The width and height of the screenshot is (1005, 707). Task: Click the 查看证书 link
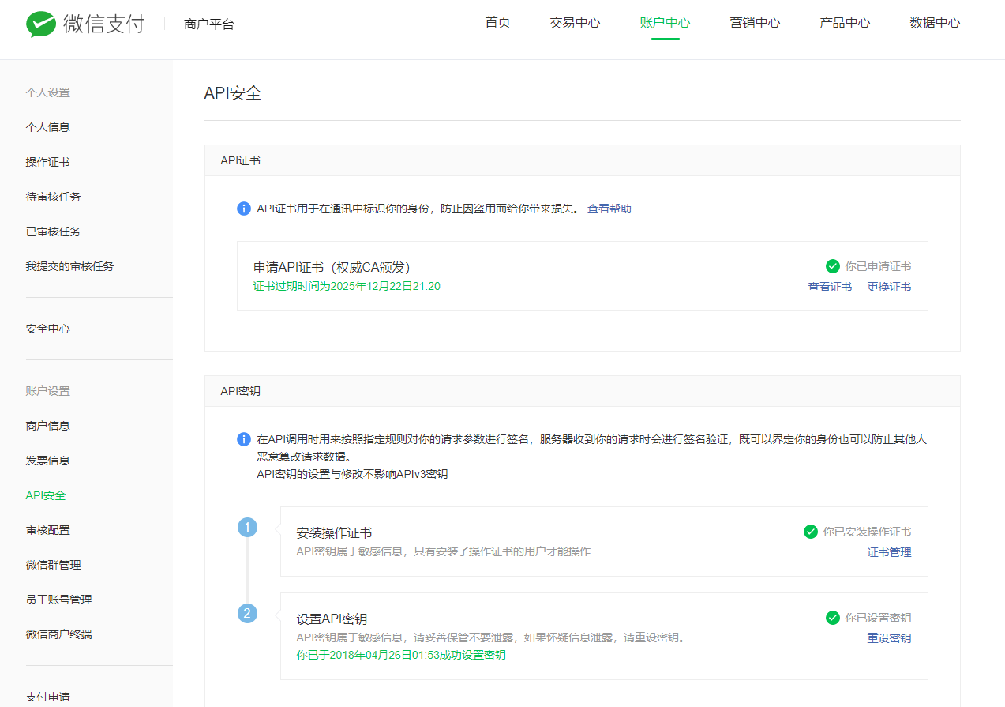click(830, 287)
